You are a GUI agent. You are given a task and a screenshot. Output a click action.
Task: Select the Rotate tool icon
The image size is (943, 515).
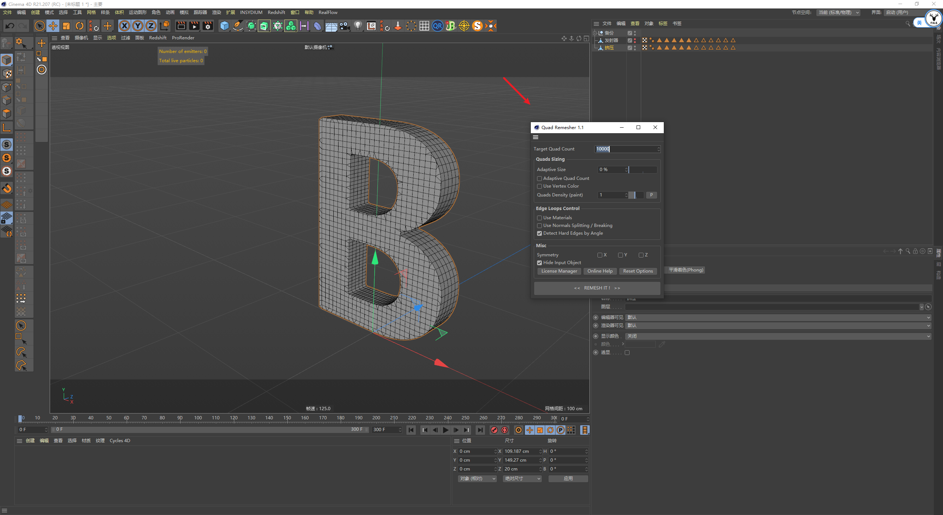[80, 26]
